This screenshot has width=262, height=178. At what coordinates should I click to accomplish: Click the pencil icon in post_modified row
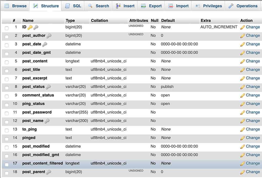[x=242, y=147]
